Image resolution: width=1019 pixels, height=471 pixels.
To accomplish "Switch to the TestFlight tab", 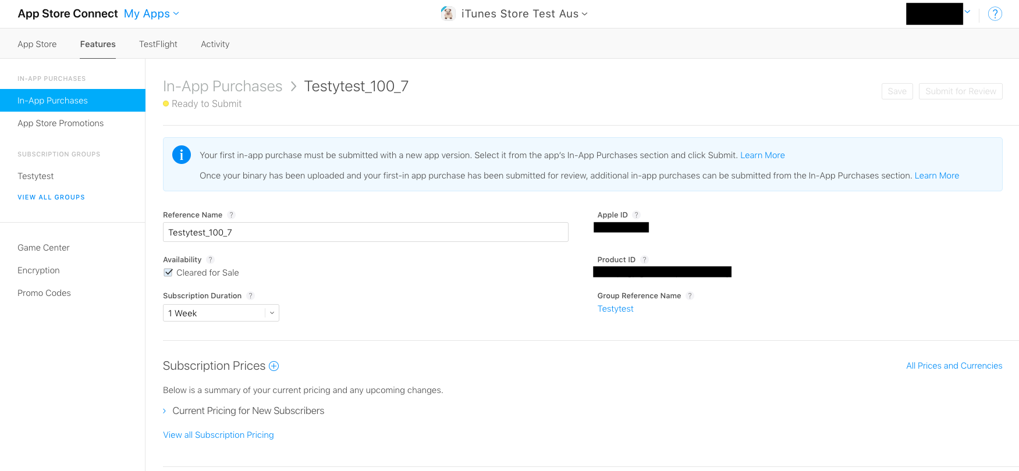I will [x=158, y=44].
